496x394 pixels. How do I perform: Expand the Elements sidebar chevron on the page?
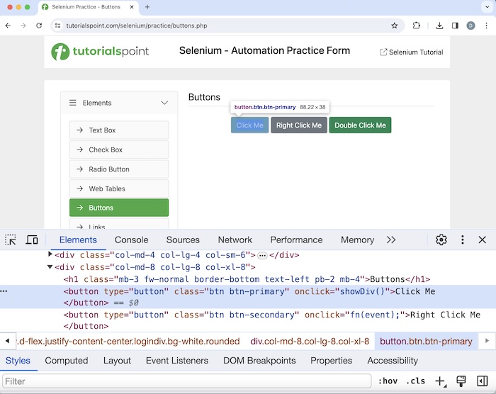pyautogui.click(x=164, y=103)
